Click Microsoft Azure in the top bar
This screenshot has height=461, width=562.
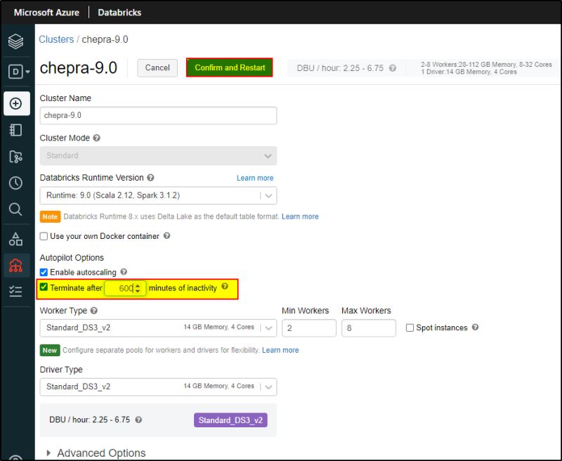pos(46,12)
